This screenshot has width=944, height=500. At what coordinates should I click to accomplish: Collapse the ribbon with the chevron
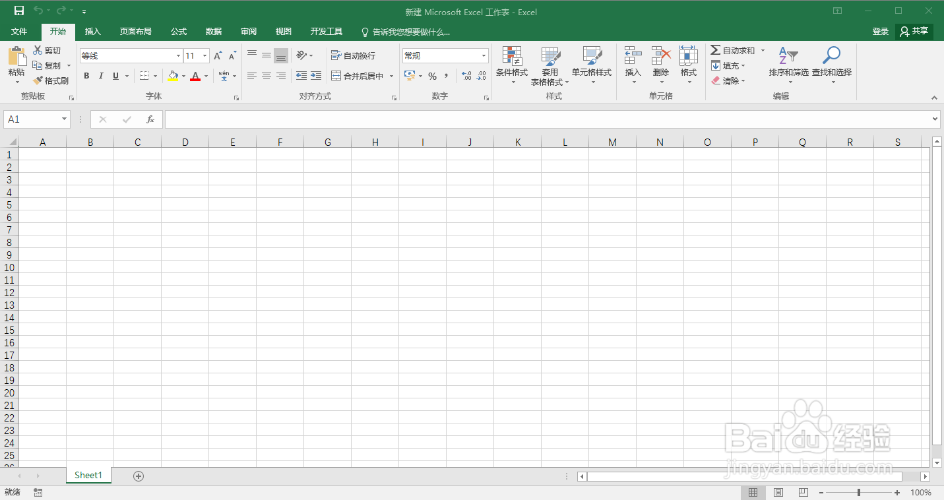[934, 98]
